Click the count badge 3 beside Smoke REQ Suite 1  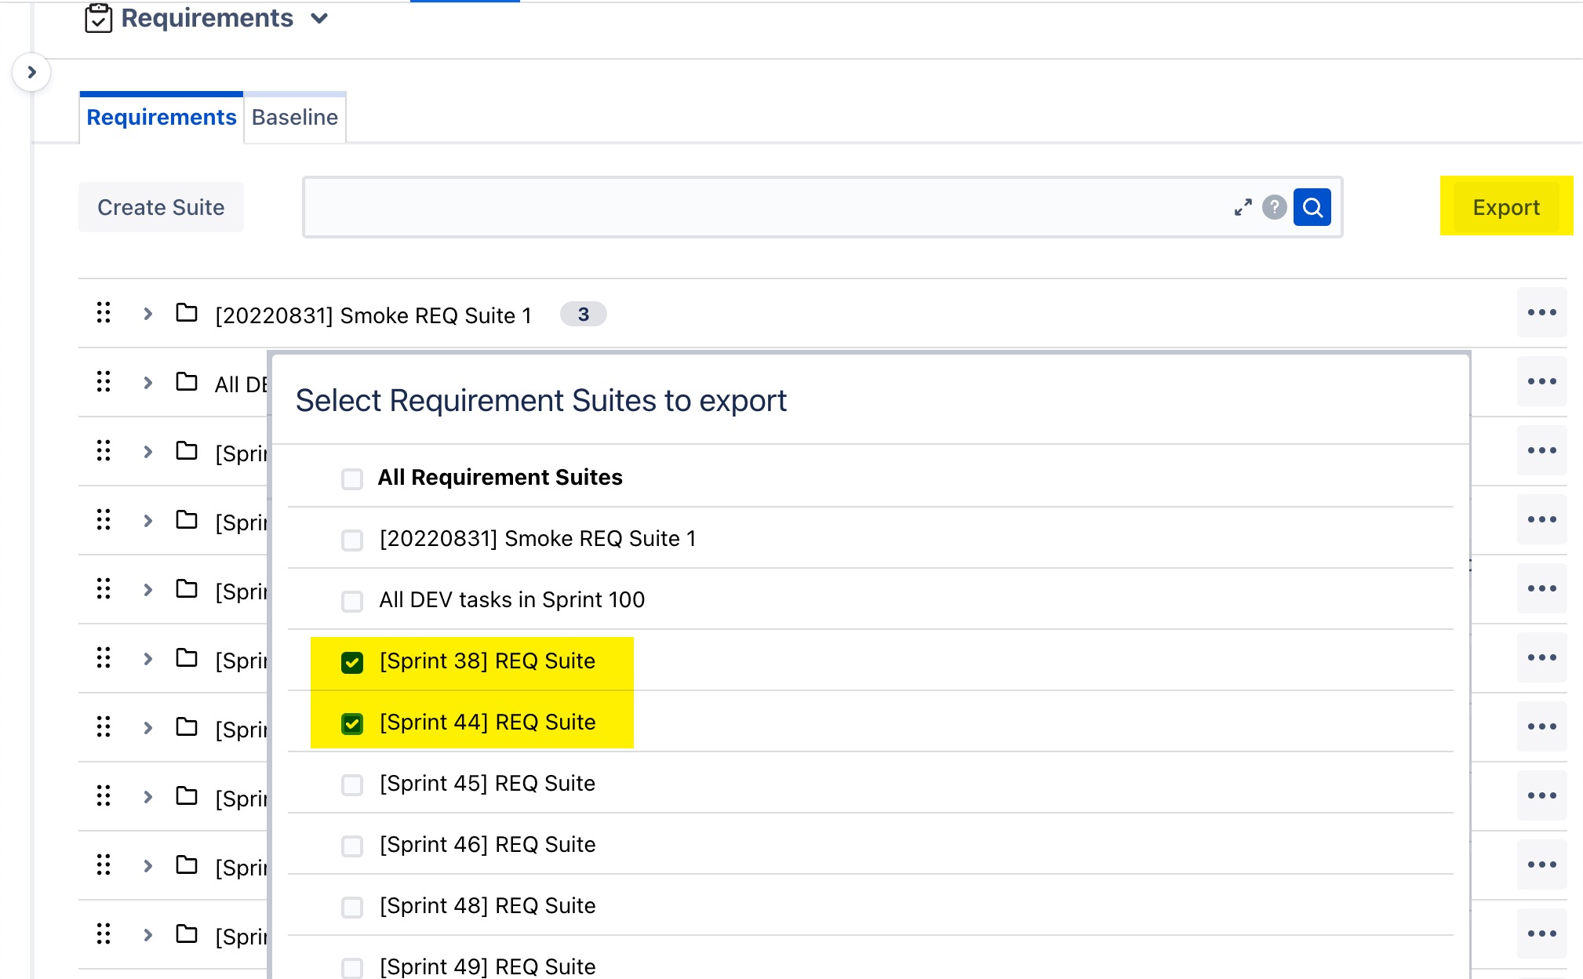(x=583, y=314)
